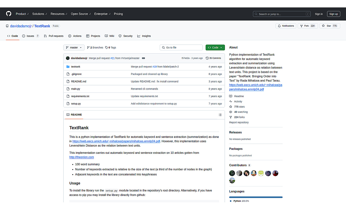Switch to the Pull requests tab

pyautogui.click(x=54, y=36)
